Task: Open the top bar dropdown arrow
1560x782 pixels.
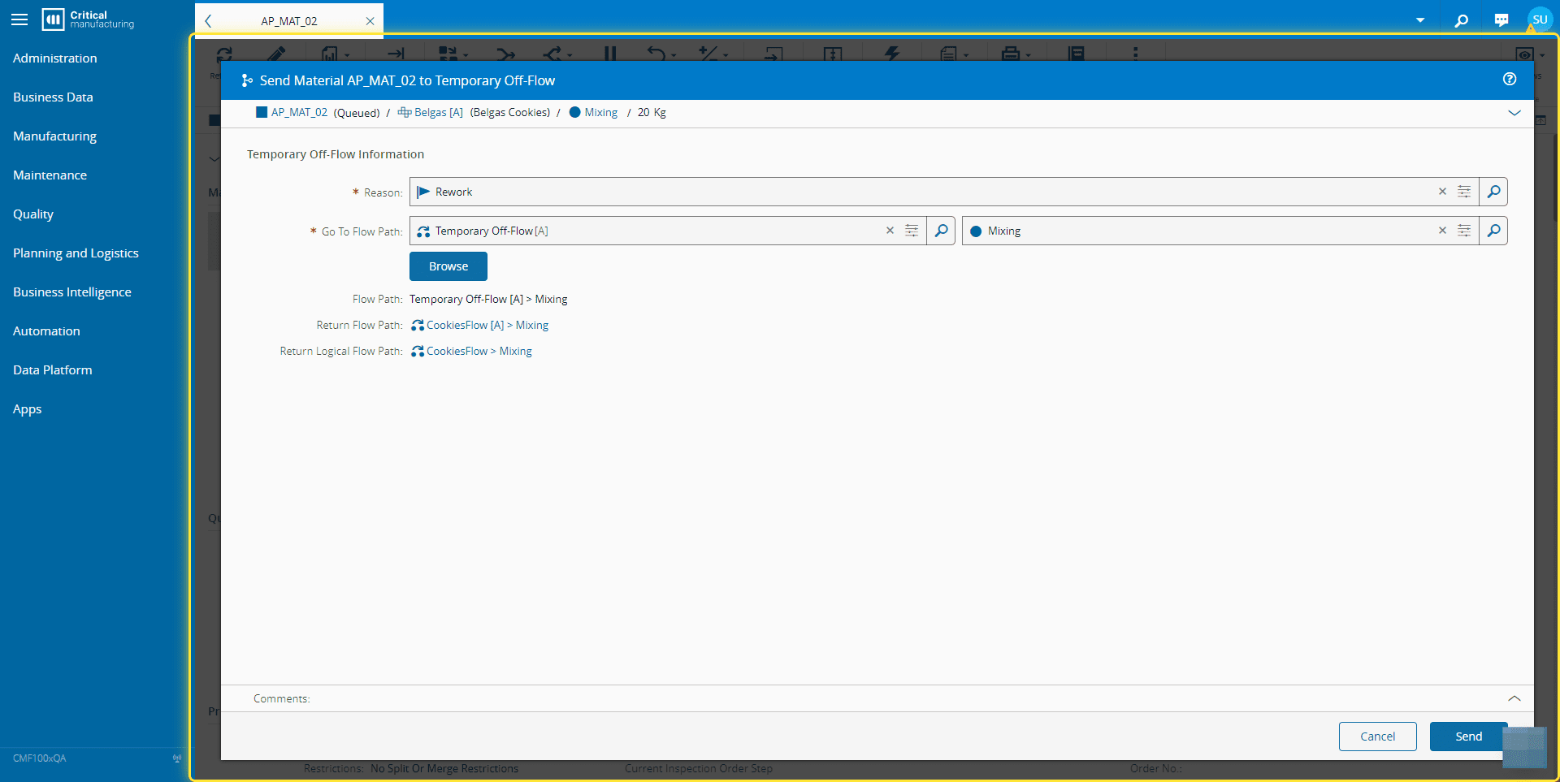Action: [1420, 20]
